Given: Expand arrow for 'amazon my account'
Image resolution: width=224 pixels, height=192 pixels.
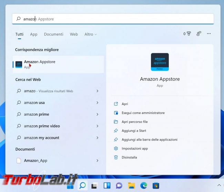Looking at the screenshot, I should pos(98,138).
